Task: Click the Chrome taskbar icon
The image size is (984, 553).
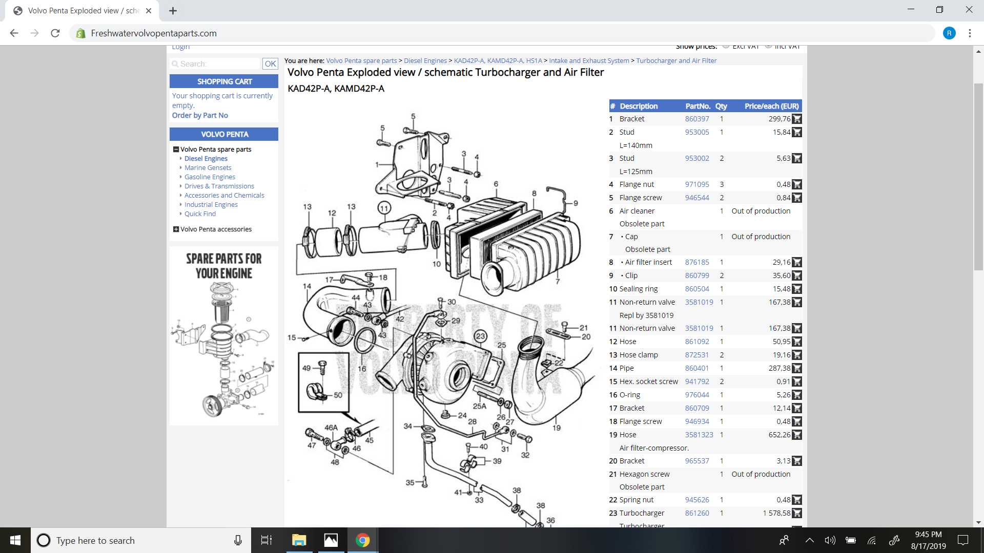Action: pyautogui.click(x=362, y=540)
